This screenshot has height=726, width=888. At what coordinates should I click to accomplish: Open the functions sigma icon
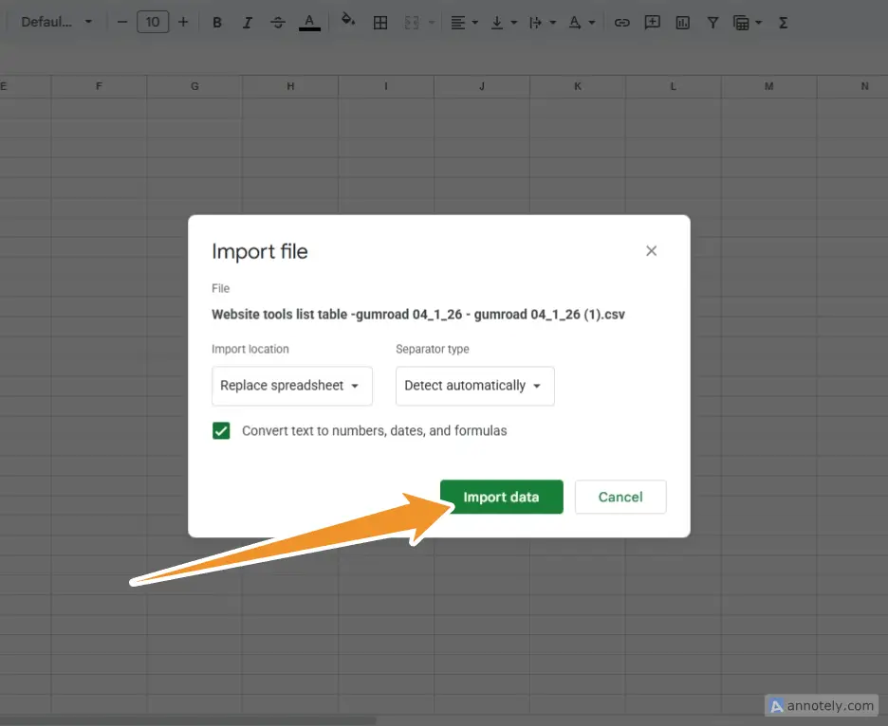coord(783,22)
